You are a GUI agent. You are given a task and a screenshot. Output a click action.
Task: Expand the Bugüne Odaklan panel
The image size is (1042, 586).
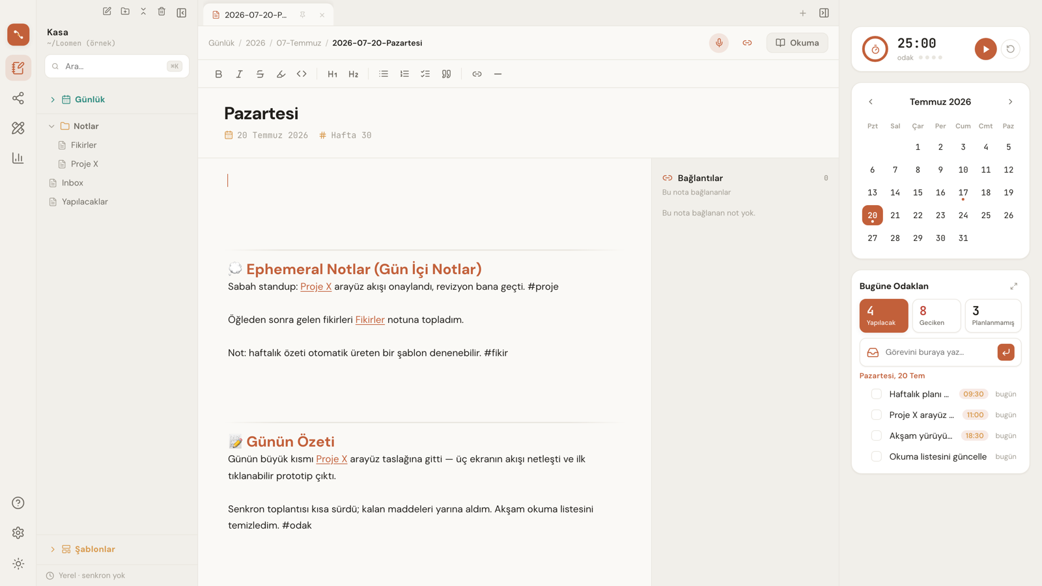[x=1014, y=286]
